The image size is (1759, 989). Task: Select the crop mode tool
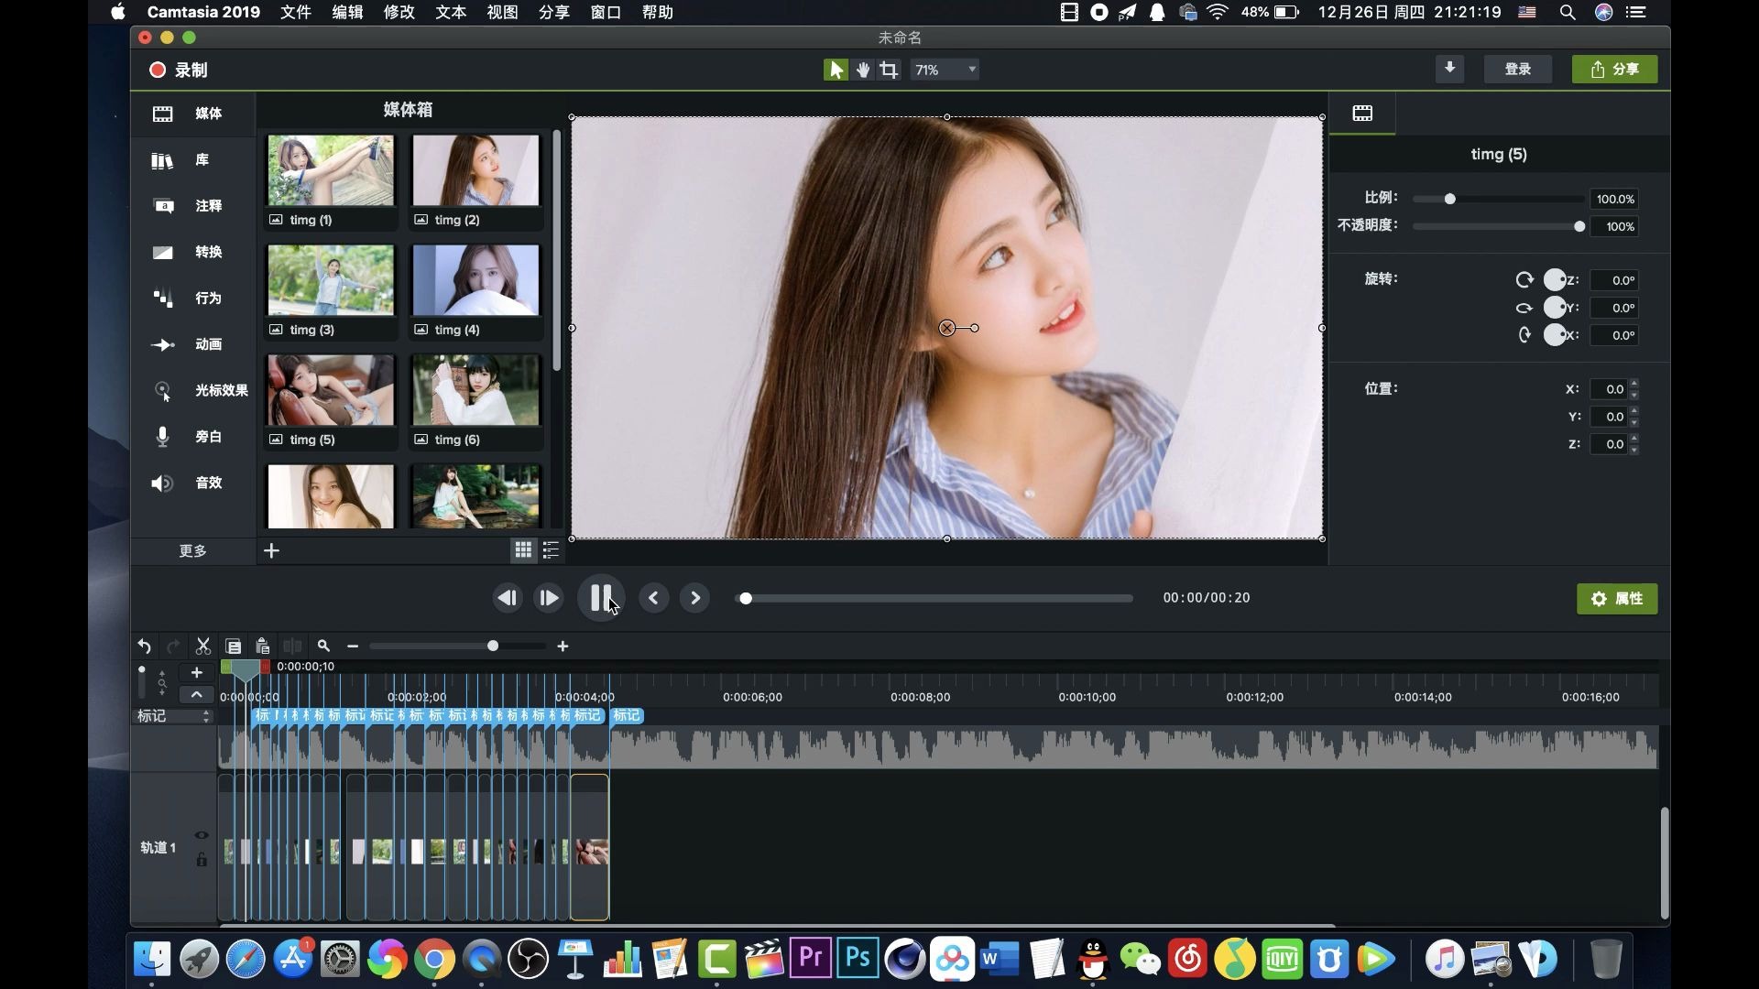coord(889,70)
